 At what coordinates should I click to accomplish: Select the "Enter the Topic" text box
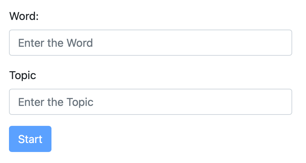click(150, 102)
